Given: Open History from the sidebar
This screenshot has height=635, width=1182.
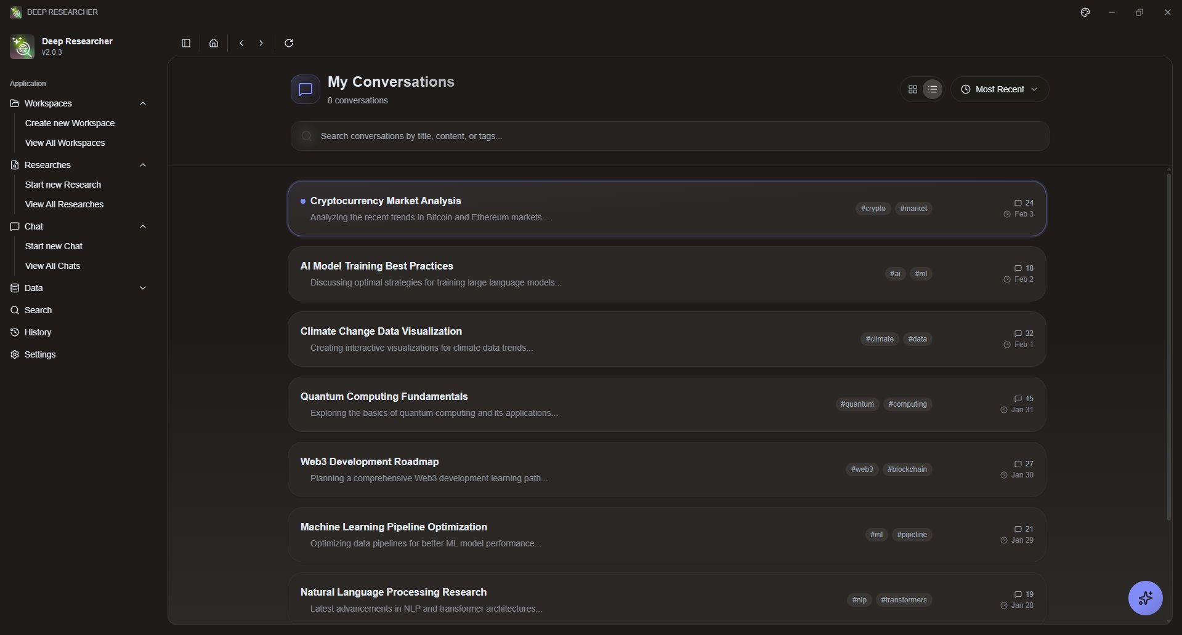Looking at the screenshot, I should (x=38, y=332).
